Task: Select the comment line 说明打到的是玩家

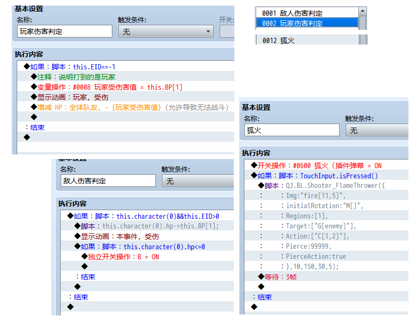Action: click(126, 76)
